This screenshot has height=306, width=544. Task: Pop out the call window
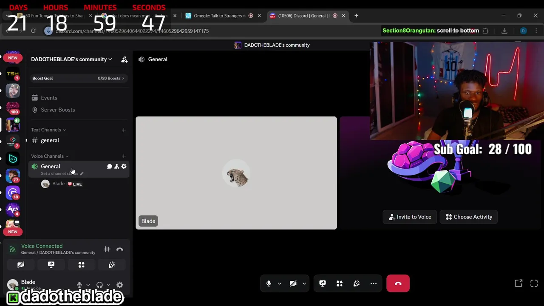[x=518, y=283]
